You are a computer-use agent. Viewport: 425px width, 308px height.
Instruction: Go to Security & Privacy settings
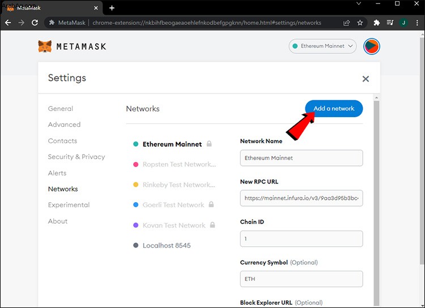[76, 157]
